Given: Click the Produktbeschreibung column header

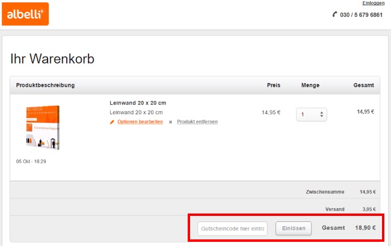Looking at the screenshot, I should [45, 85].
